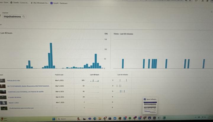Click the Last 60 minutes column header
This screenshot has width=213, height=122.
coord(123,75)
